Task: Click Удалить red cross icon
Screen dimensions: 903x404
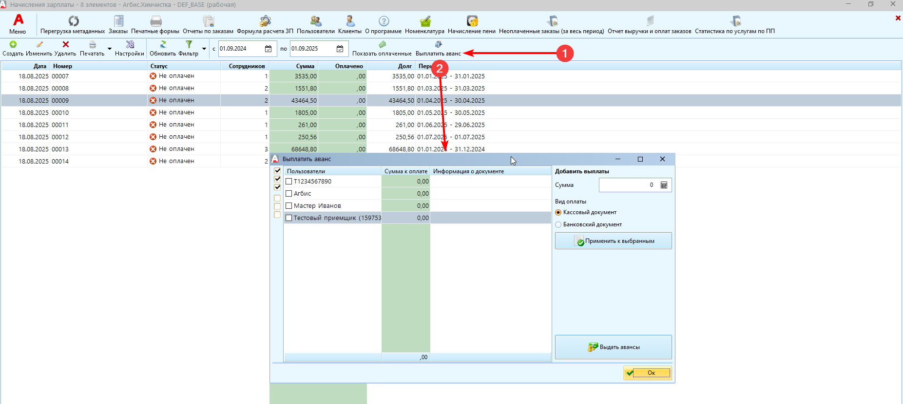Action: 65,44
